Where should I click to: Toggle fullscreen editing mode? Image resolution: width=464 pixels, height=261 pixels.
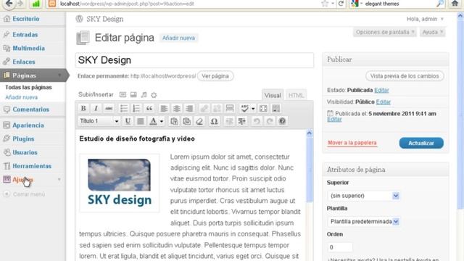pyautogui.click(x=263, y=108)
